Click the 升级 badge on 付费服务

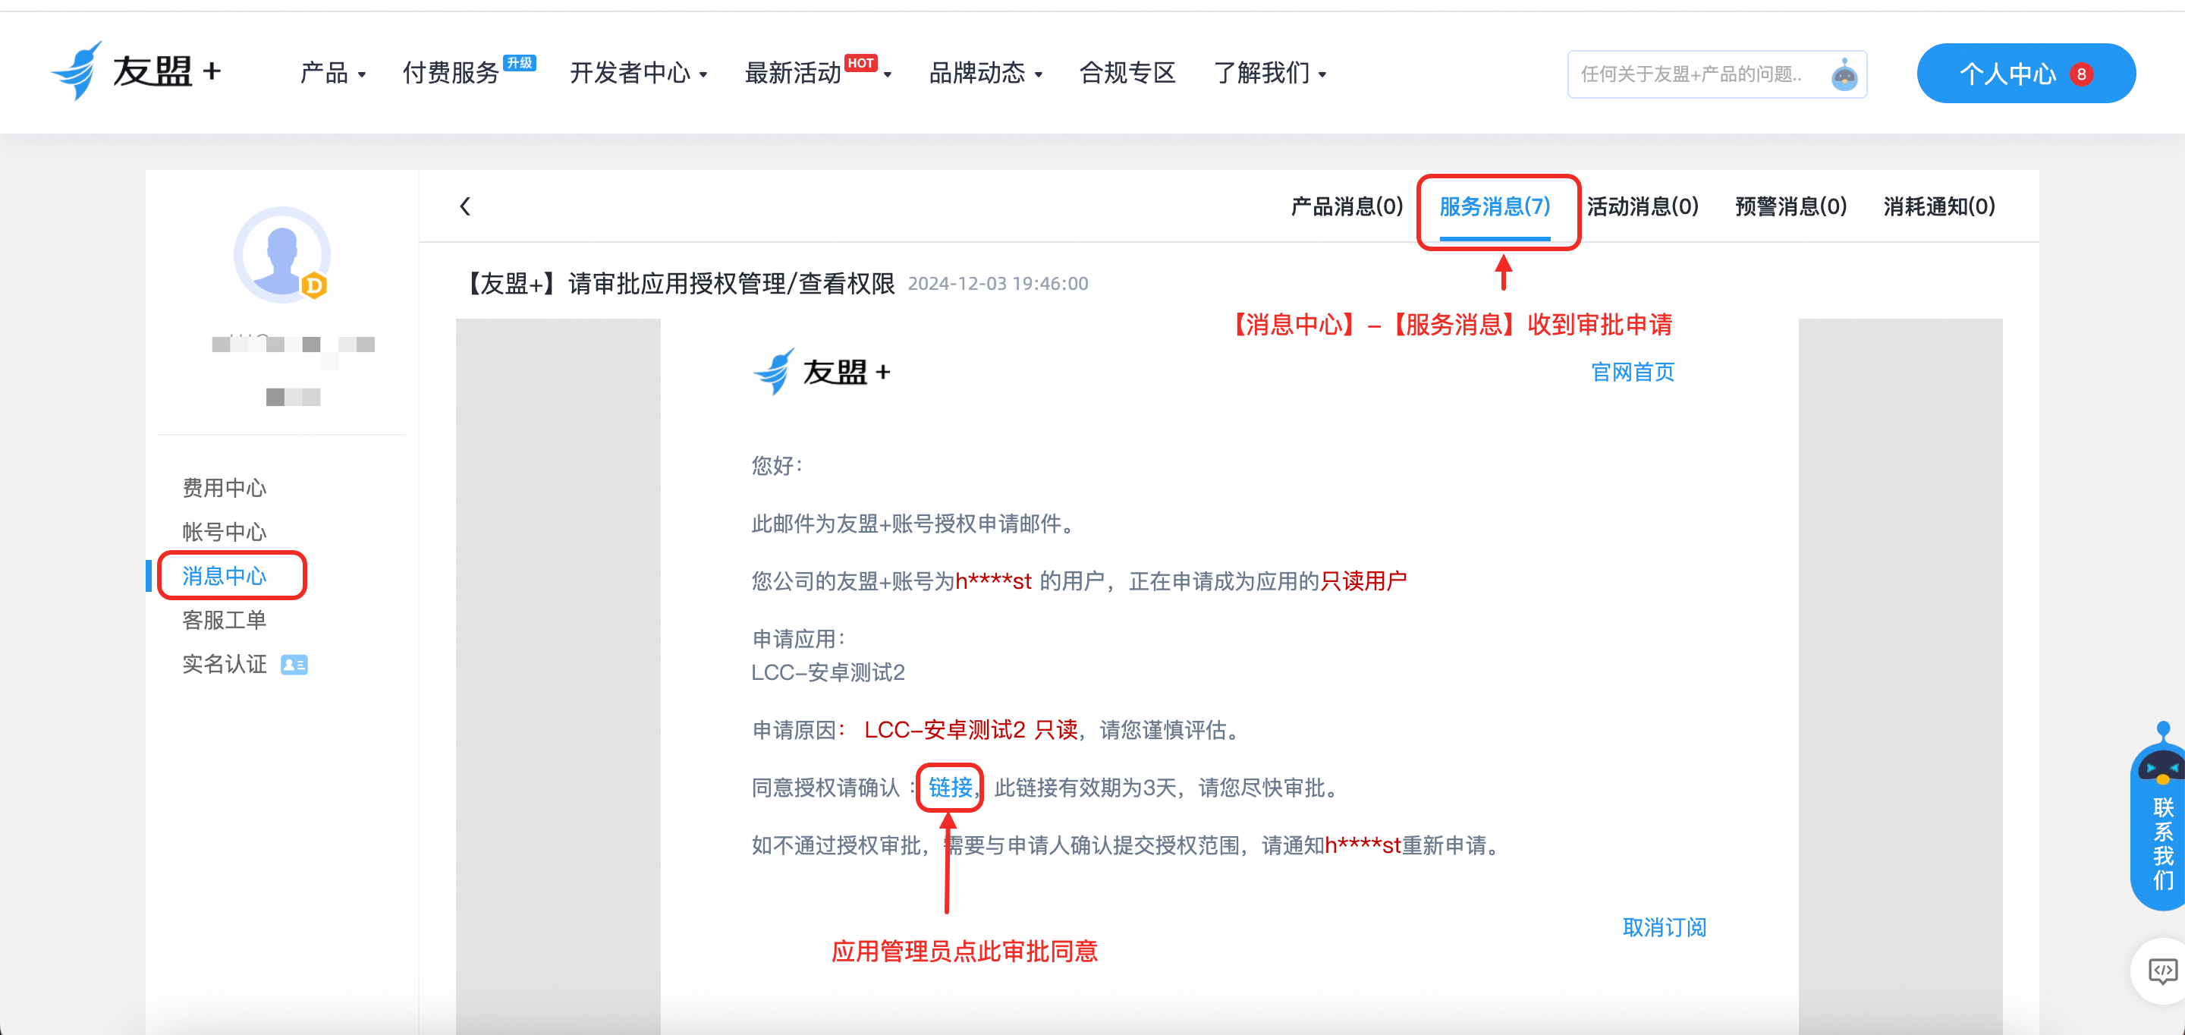point(519,63)
